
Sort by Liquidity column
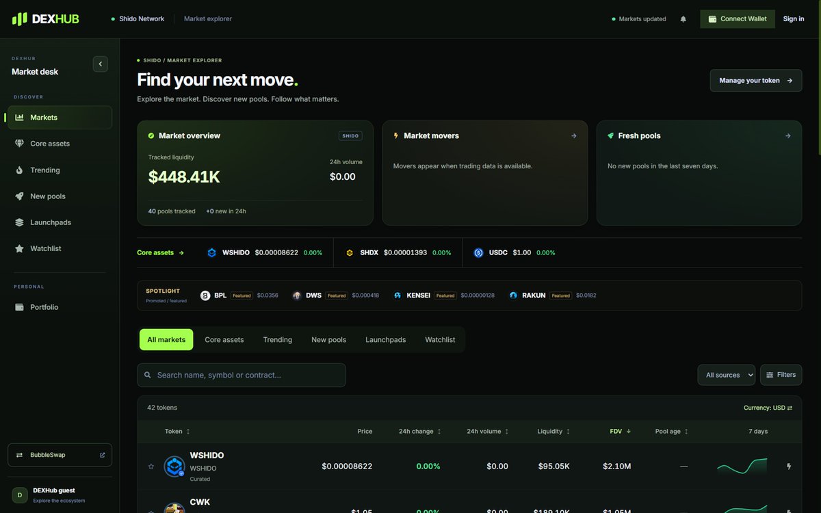pyautogui.click(x=553, y=432)
